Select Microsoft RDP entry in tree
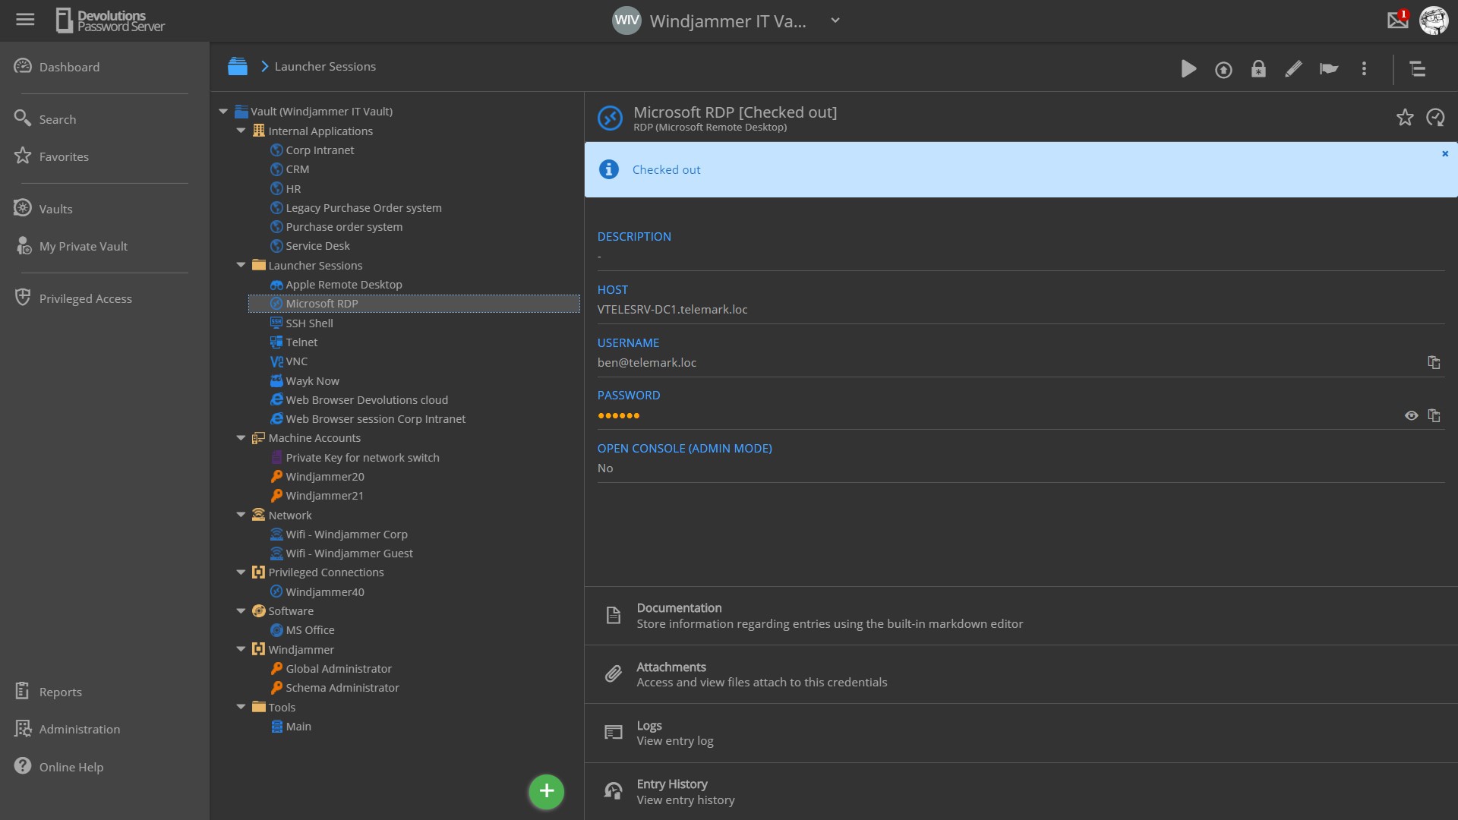This screenshot has width=1458, height=820. coord(321,304)
